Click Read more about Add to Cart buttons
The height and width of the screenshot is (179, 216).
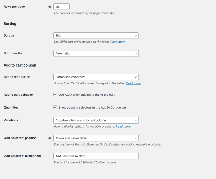tap(133, 83)
